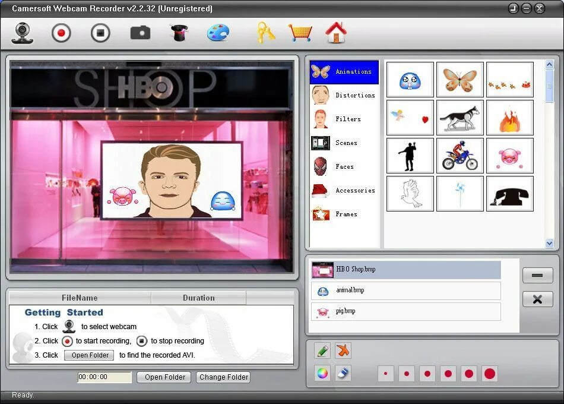Select the smallest red brush size
Screen dimensions: 564x404
point(386,374)
